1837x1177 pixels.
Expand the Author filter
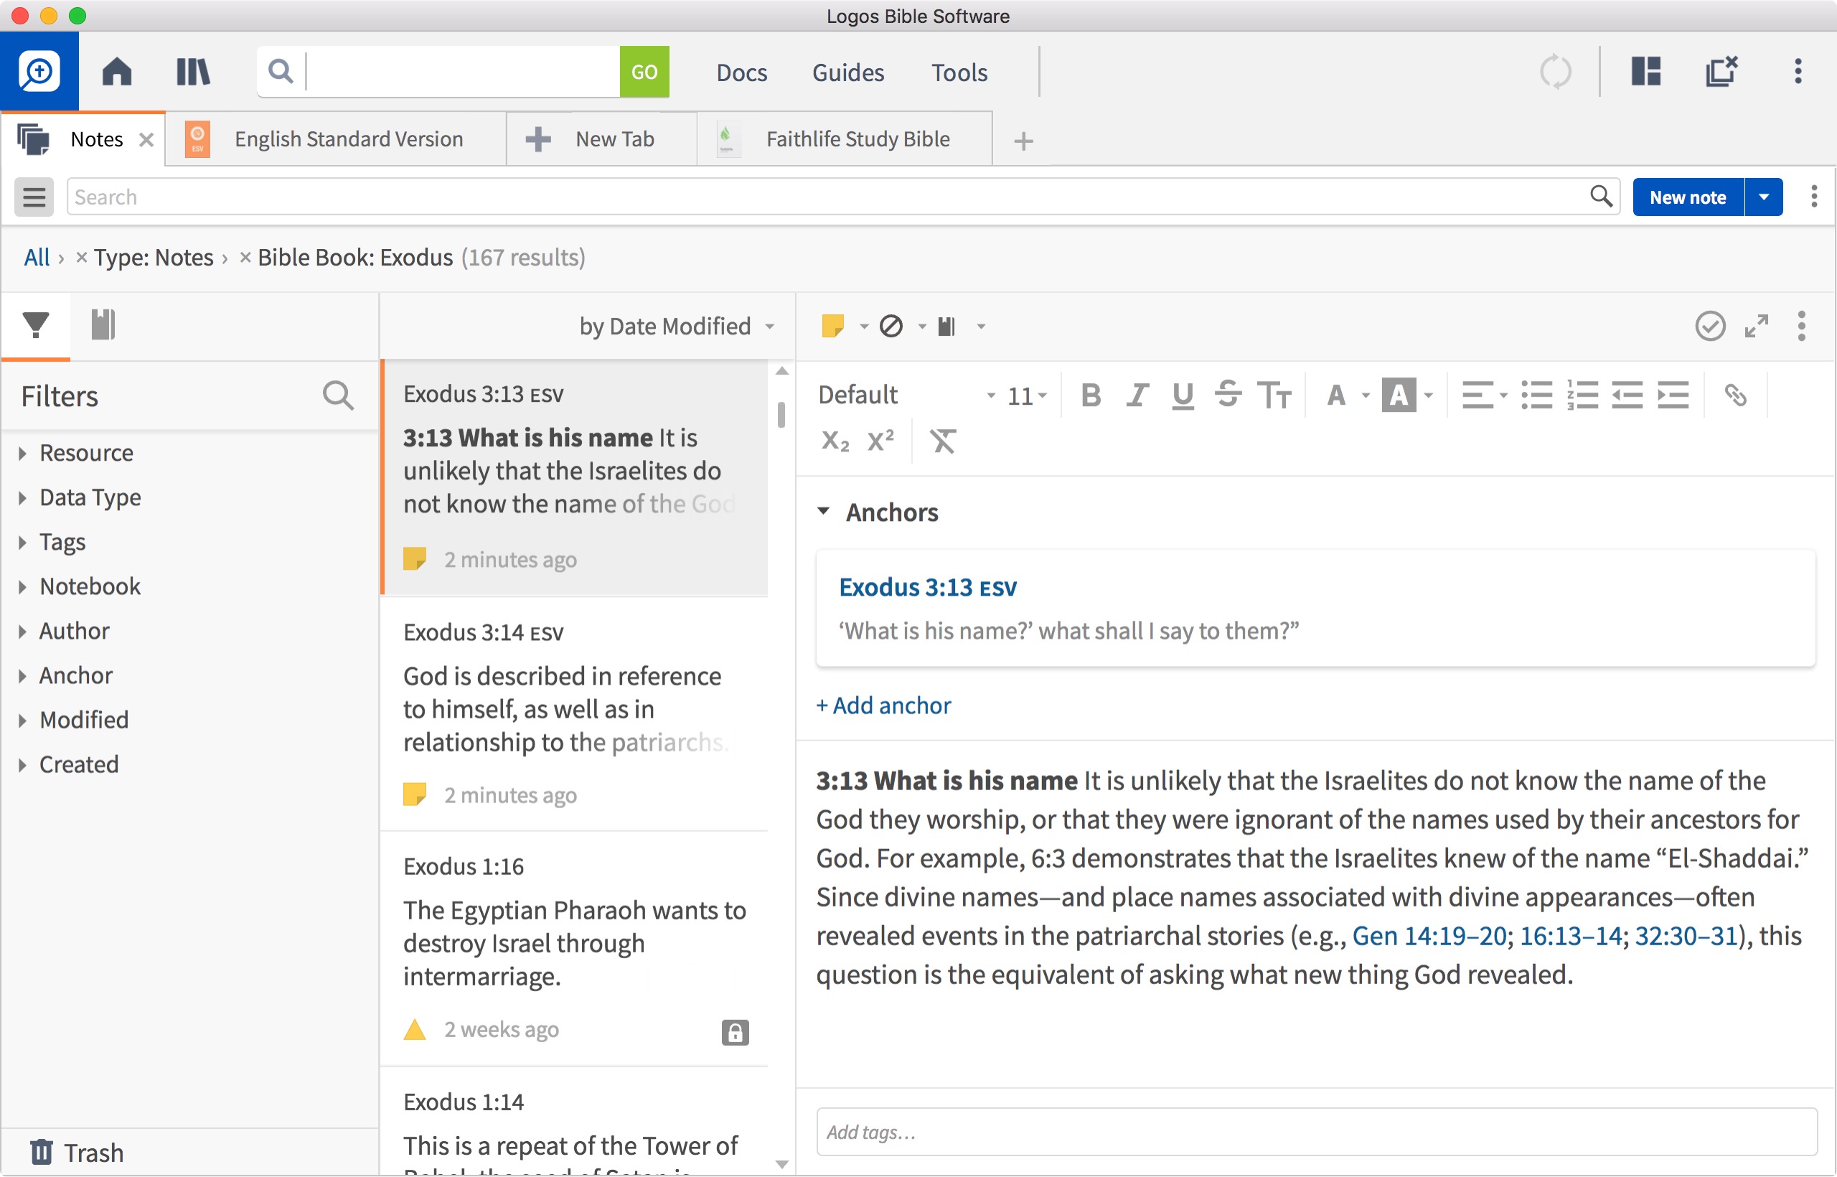pyautogui.click(x=22, y=632)
